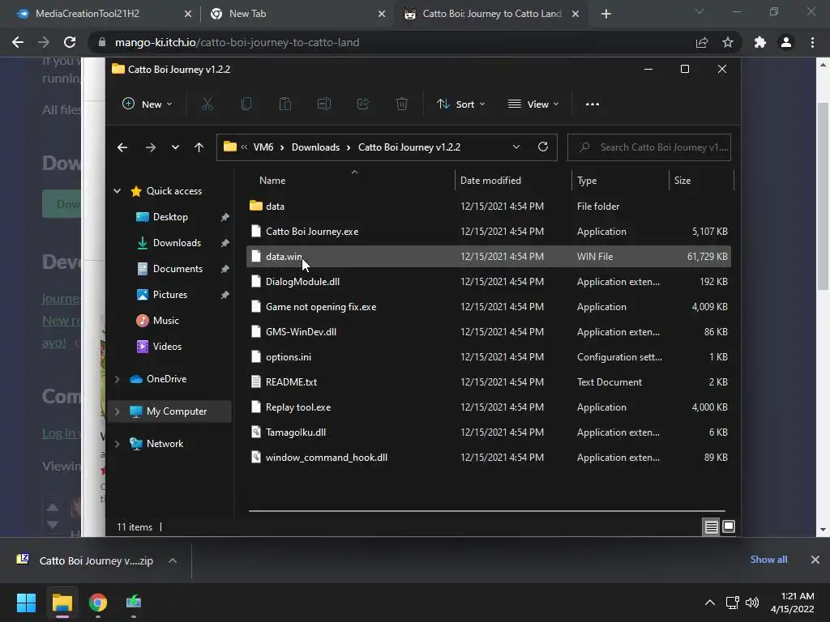Bookmark this page with star icon
The width and height of the screenshot is (830, 622).
point(728,42)
